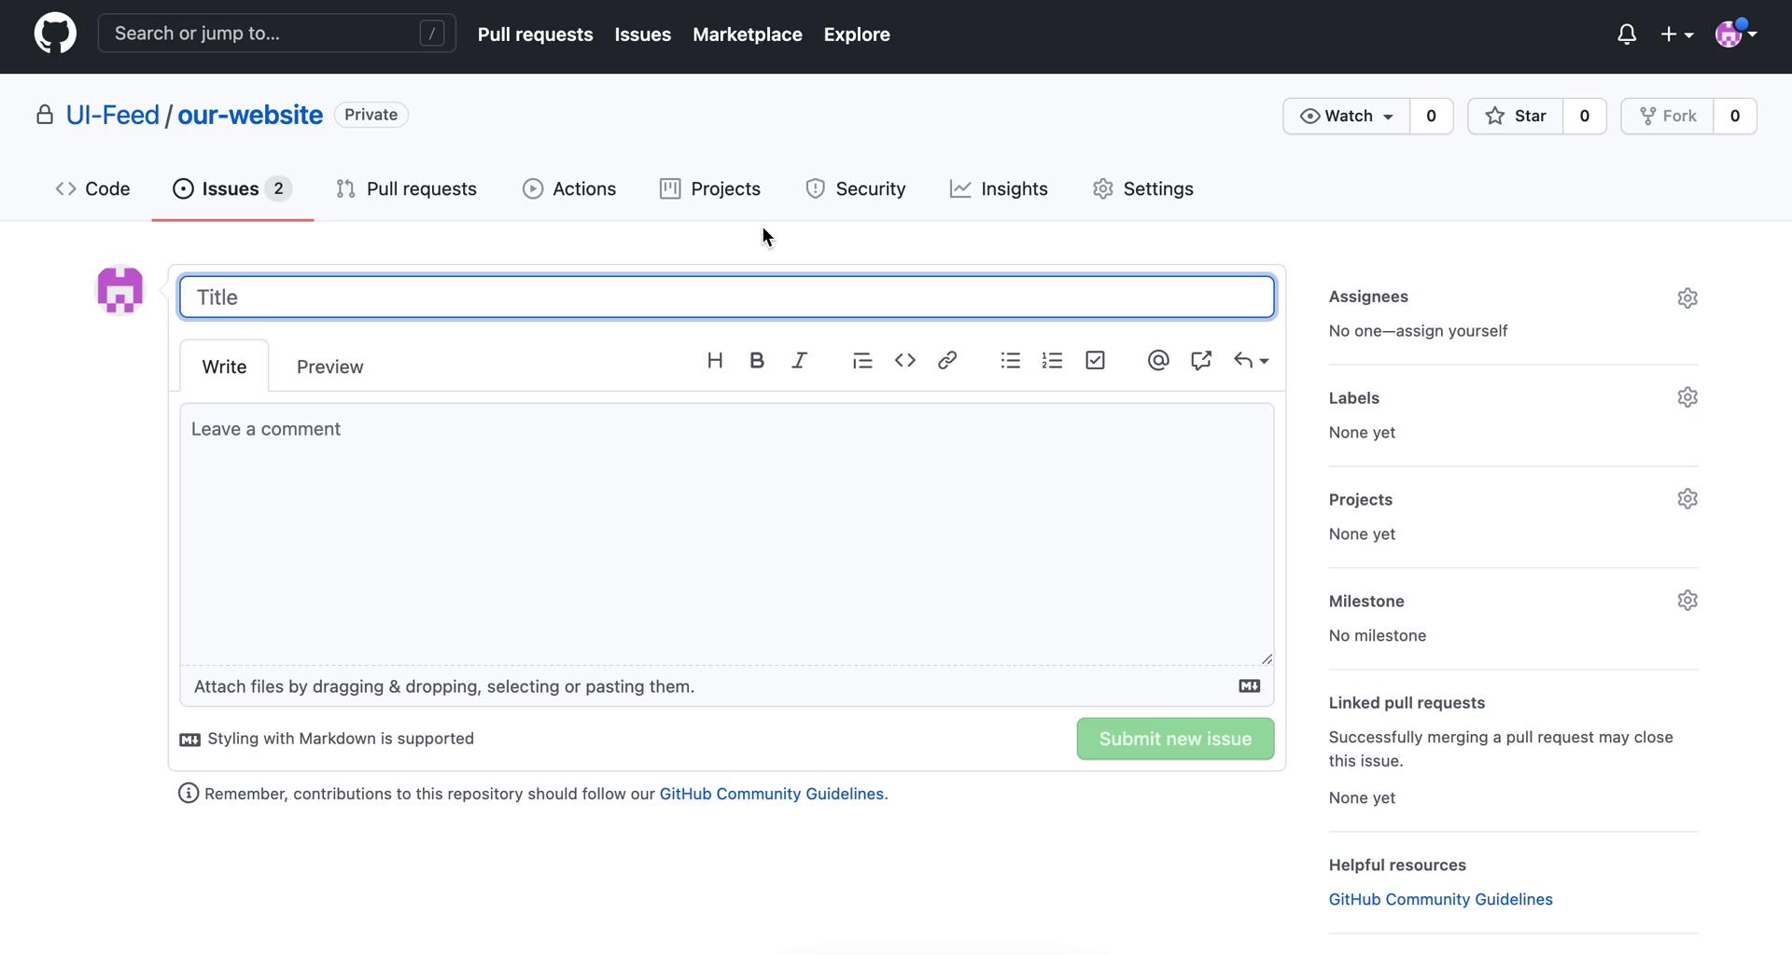Click the watchers count 0
The height and width of the screenshot is (955, 1792).
tap(1431, 116)
